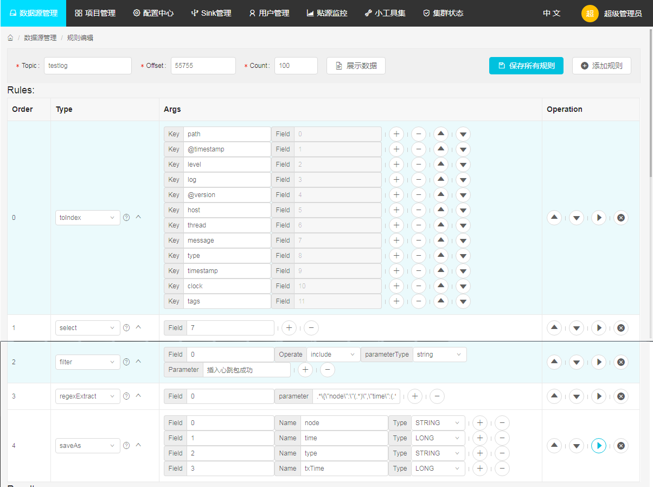653x487 pixels.
Task: Focus the Offset input field
Action: (203, 66)
